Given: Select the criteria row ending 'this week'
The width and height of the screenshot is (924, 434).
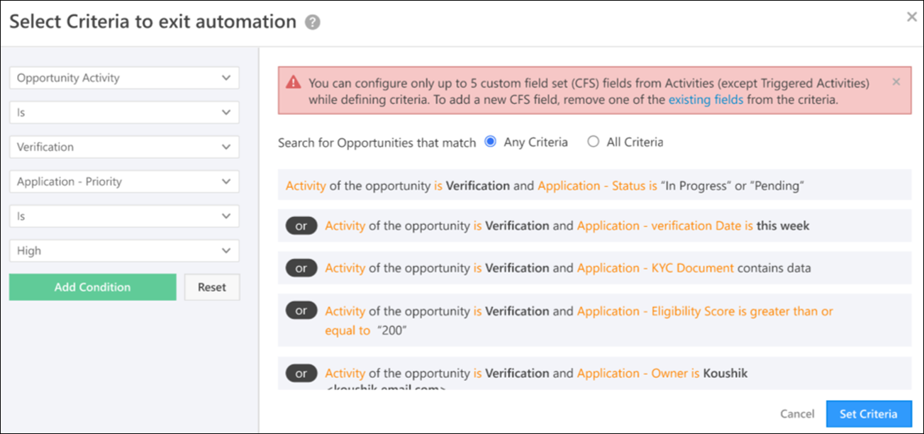Looking at the screenshot, I should coord(594,226).
